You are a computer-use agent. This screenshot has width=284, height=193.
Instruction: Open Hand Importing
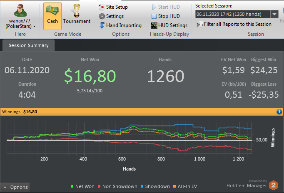point(120,25)
